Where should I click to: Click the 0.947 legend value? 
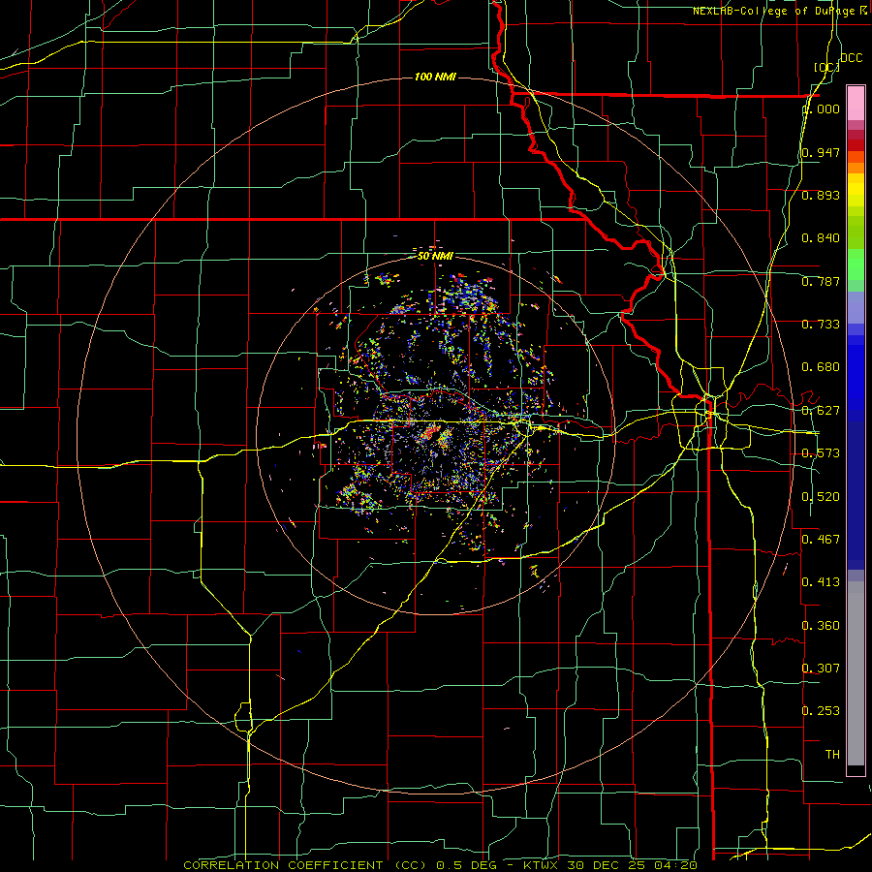click(821, 152)
